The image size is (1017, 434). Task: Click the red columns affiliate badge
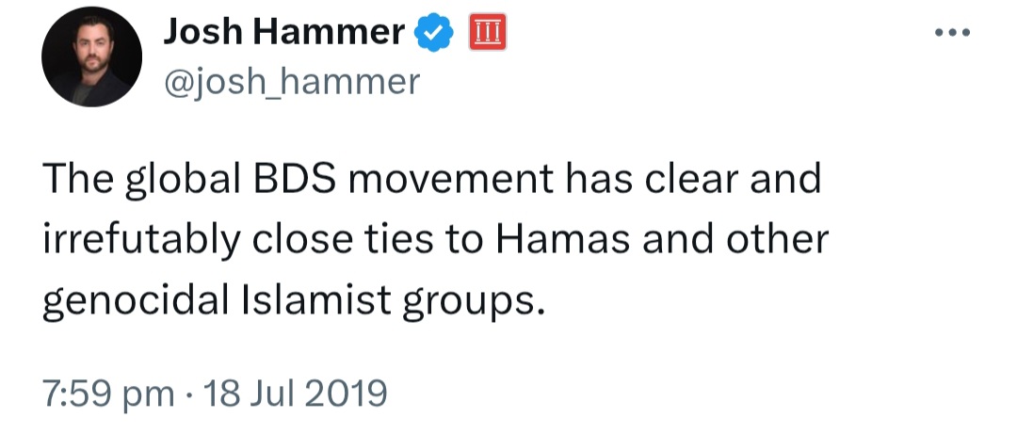point(487,33)
